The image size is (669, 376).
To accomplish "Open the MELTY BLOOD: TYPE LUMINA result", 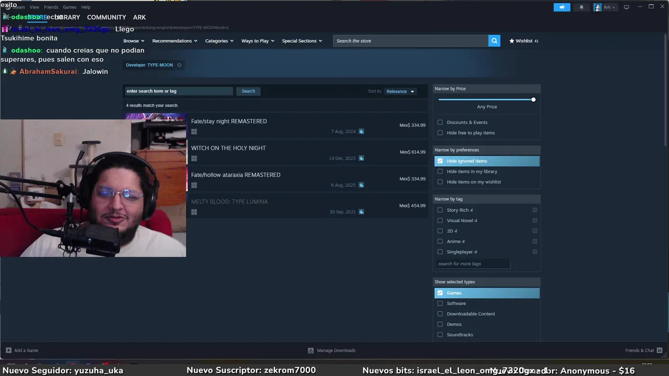I will coord(275,206).
